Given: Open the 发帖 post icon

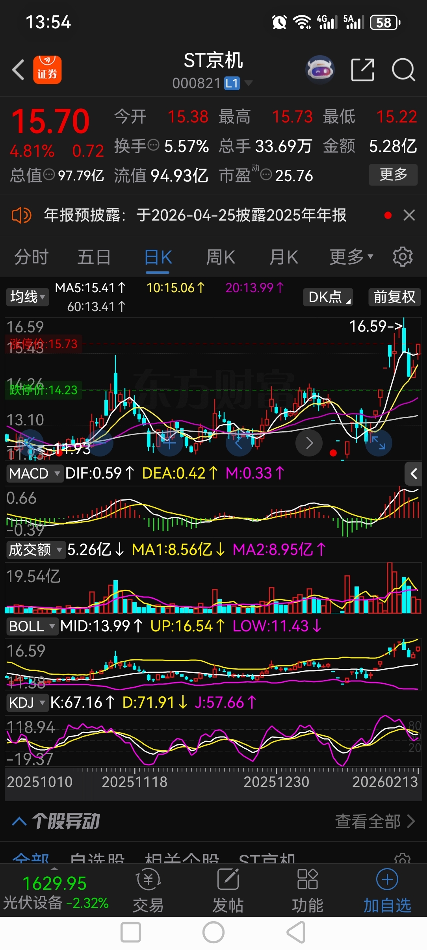Looking at the screenshot, I should click(x=228, y=891).
